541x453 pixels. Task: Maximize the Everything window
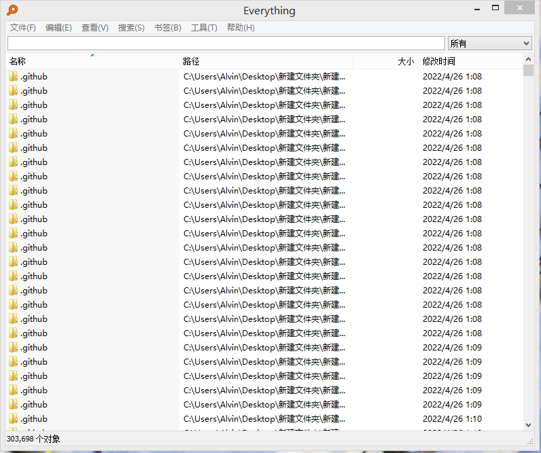click(495, 8)
